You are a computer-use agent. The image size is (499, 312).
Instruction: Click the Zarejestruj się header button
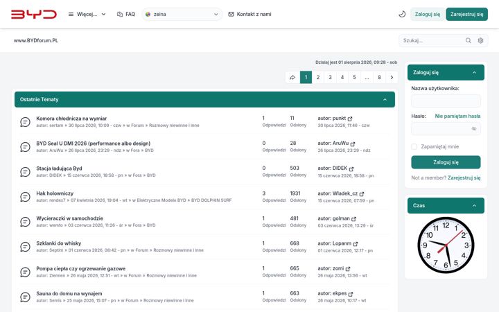pos(466,15)
